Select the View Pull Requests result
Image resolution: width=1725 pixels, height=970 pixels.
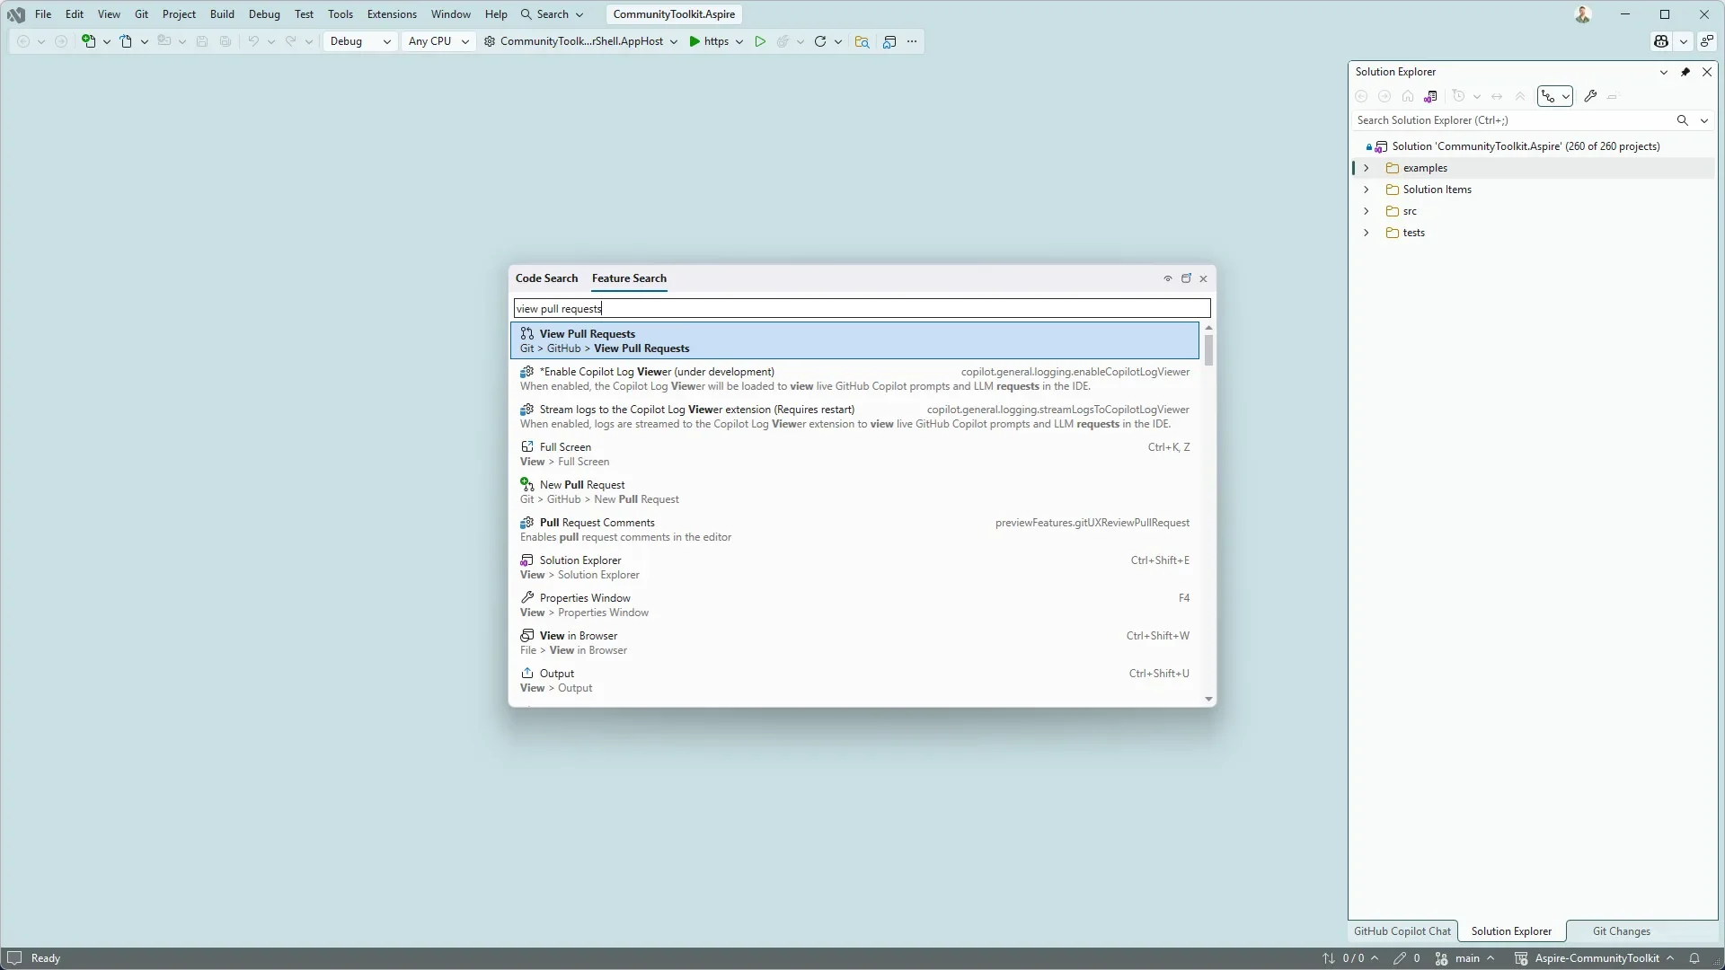(854, 341)
